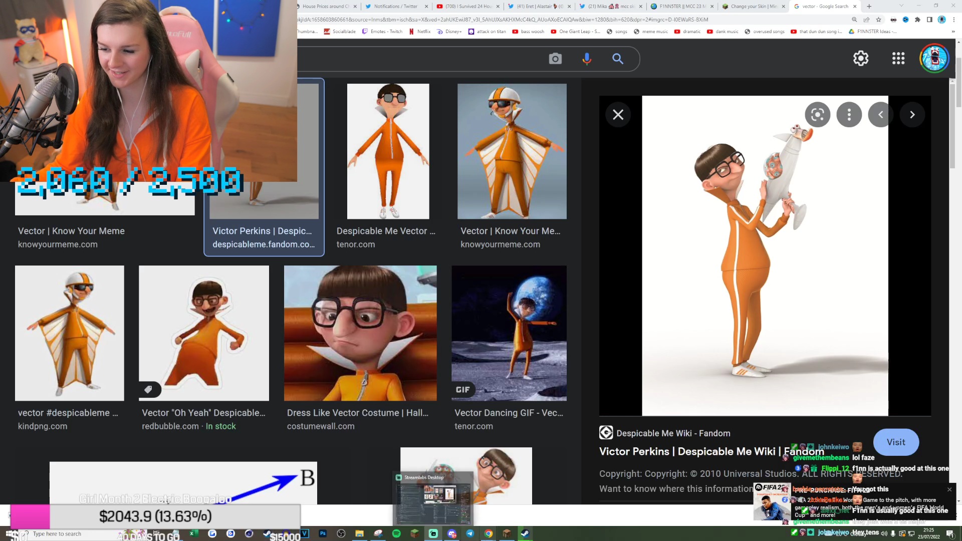Open the three-dot options on preview image

coord(849,115)
